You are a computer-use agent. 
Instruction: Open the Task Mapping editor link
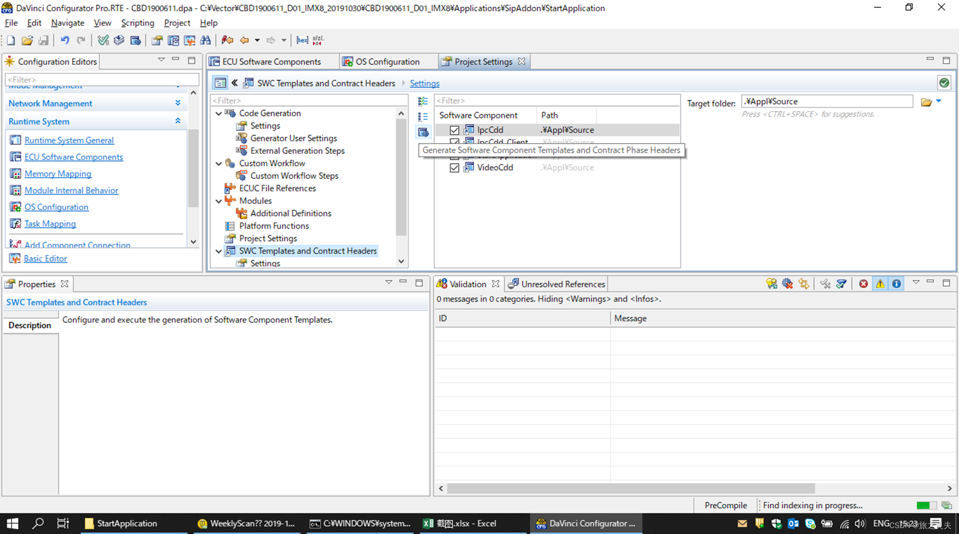(x=50, y=223)
